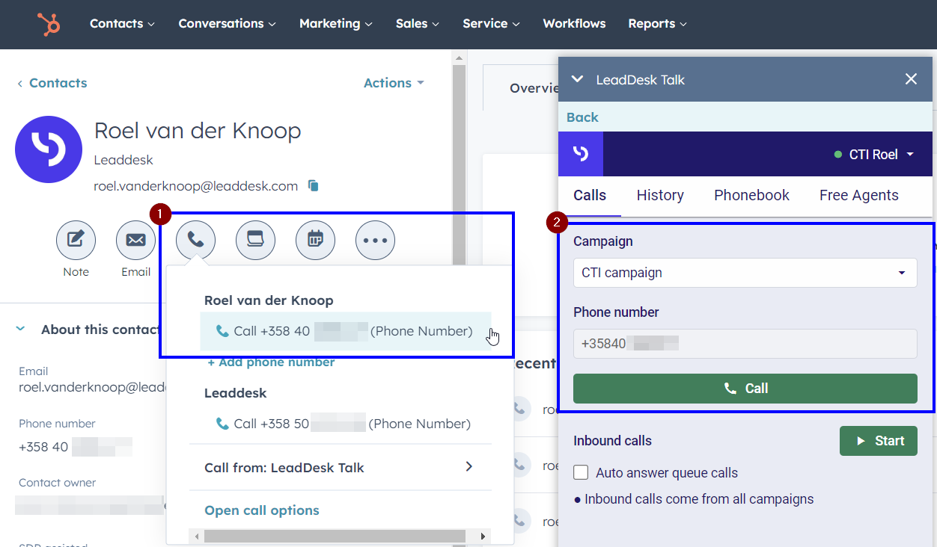The image size is (937, 547).
Task: Close the LeadDesk Talk panel
Action: (x=911, y=79)
